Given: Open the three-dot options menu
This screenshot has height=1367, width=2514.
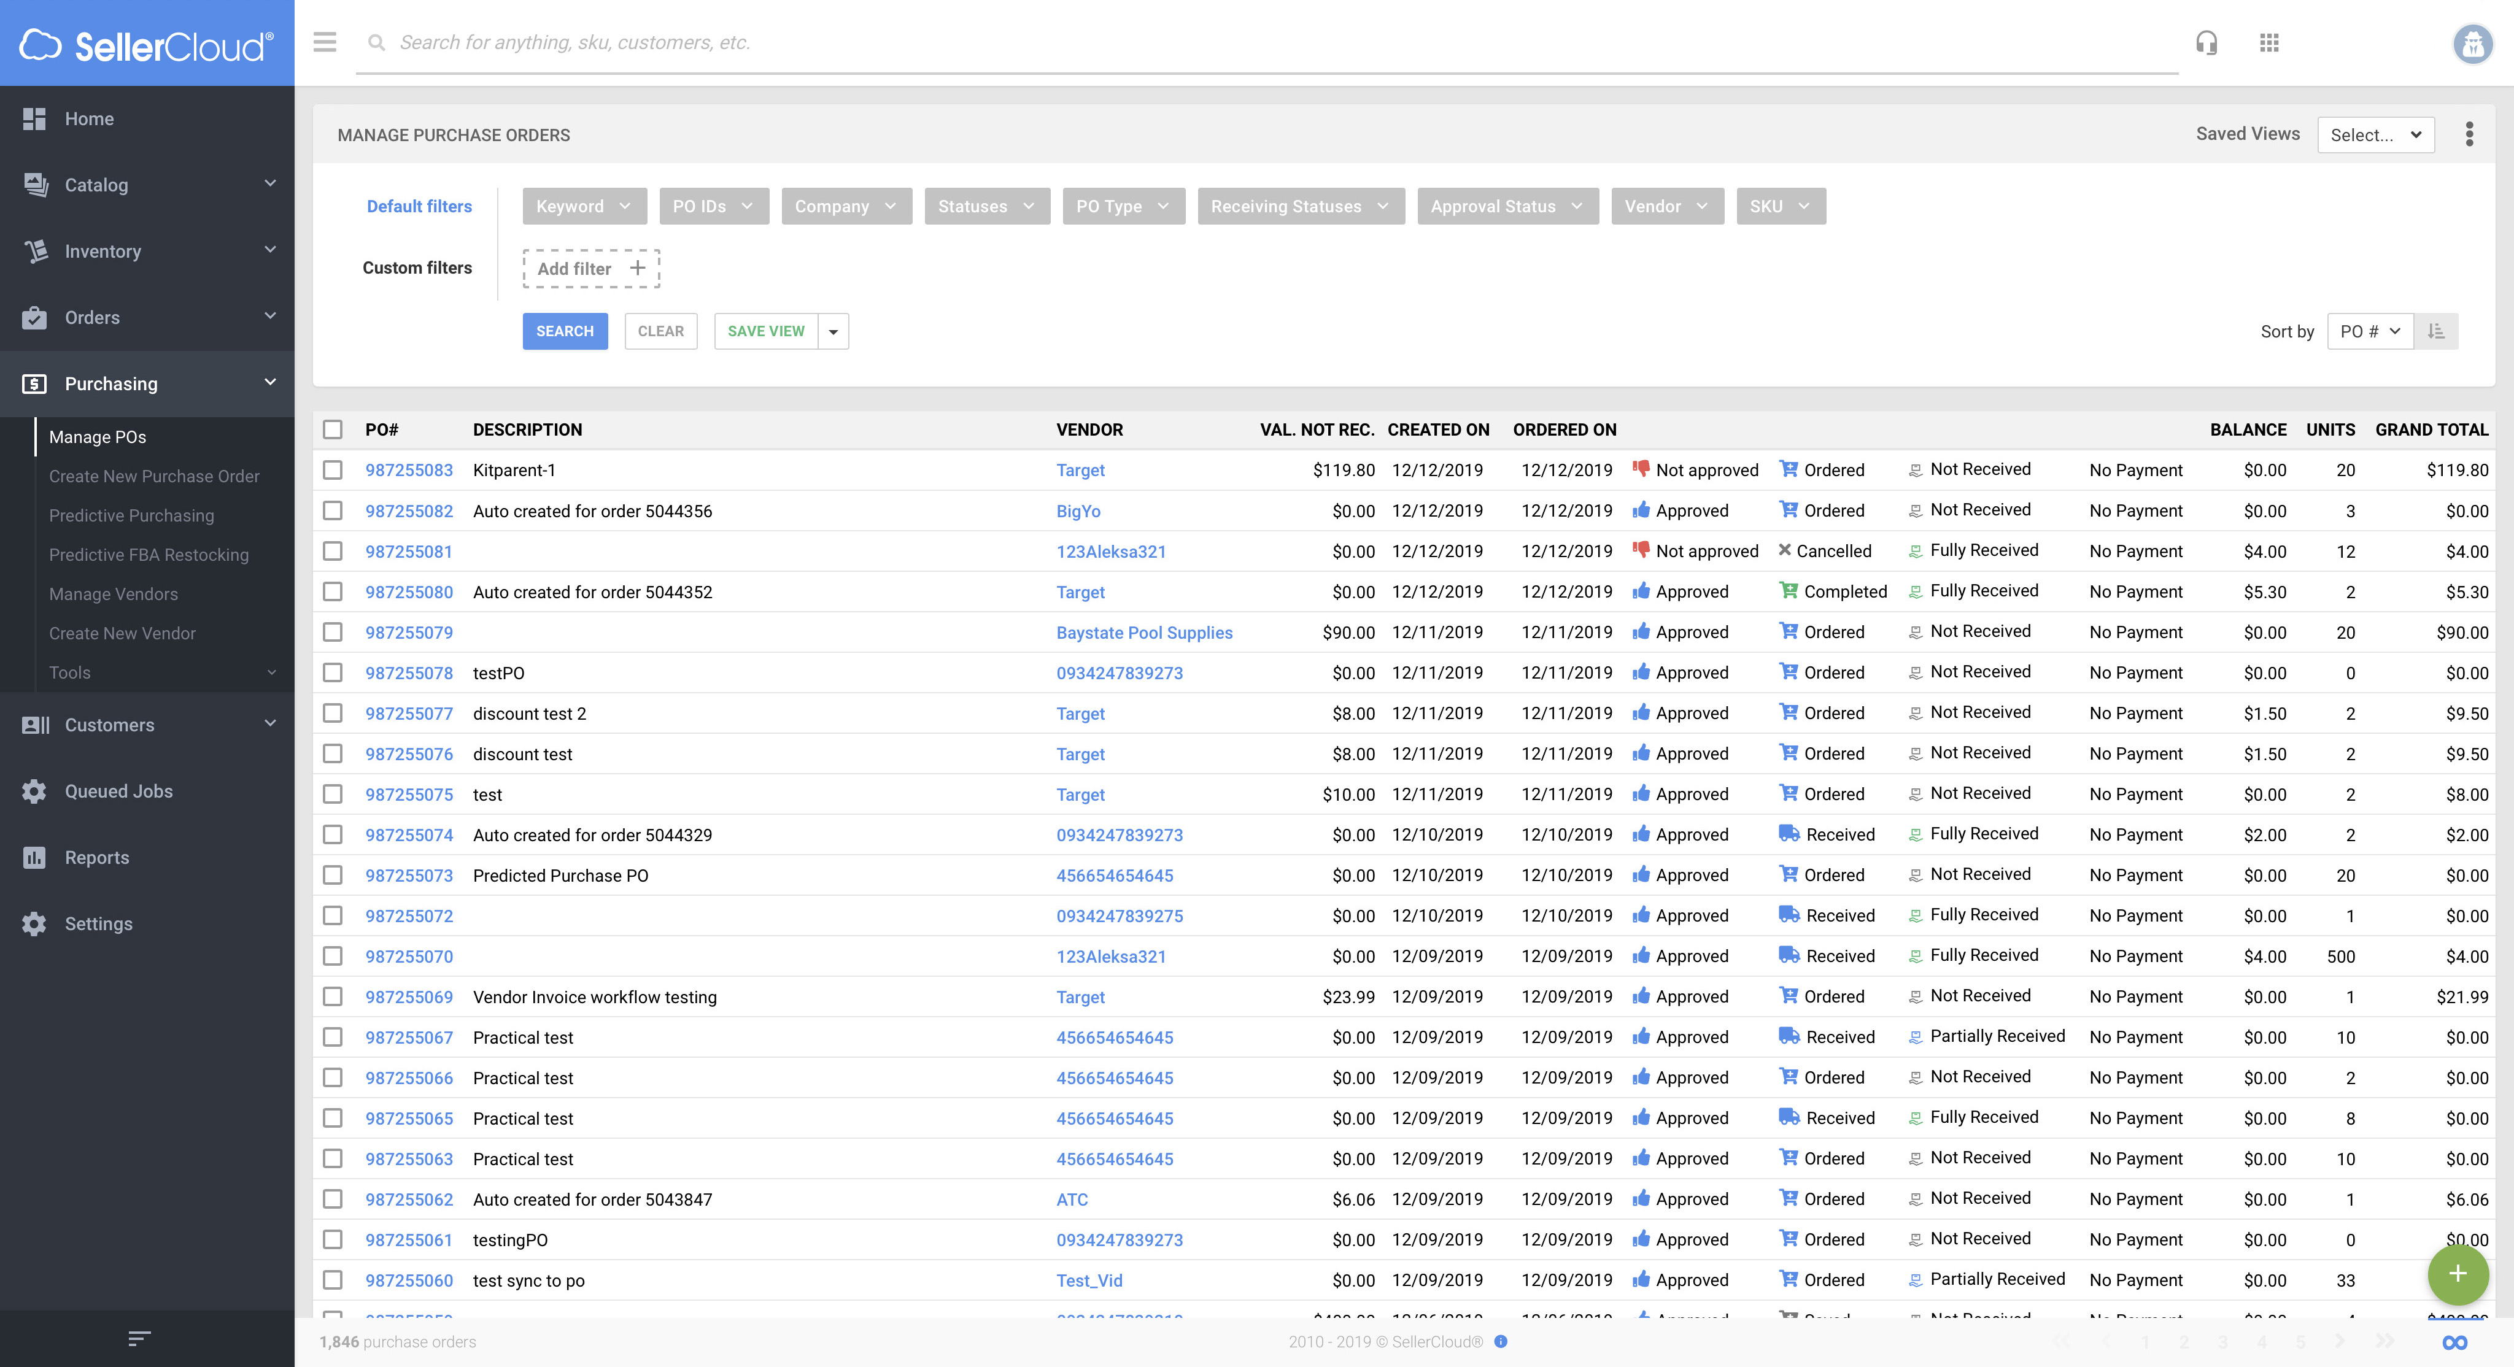Looking at the screenshot, I should point(2469,134).
